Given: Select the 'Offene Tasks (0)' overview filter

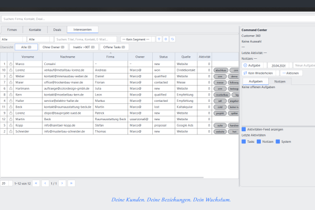Looking at the screenshot, I should (114, 47).
